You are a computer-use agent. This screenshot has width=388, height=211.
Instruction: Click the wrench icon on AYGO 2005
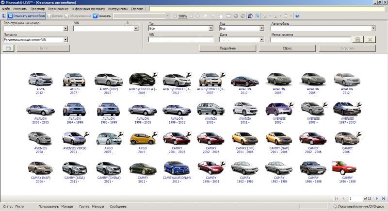point(120,134)
